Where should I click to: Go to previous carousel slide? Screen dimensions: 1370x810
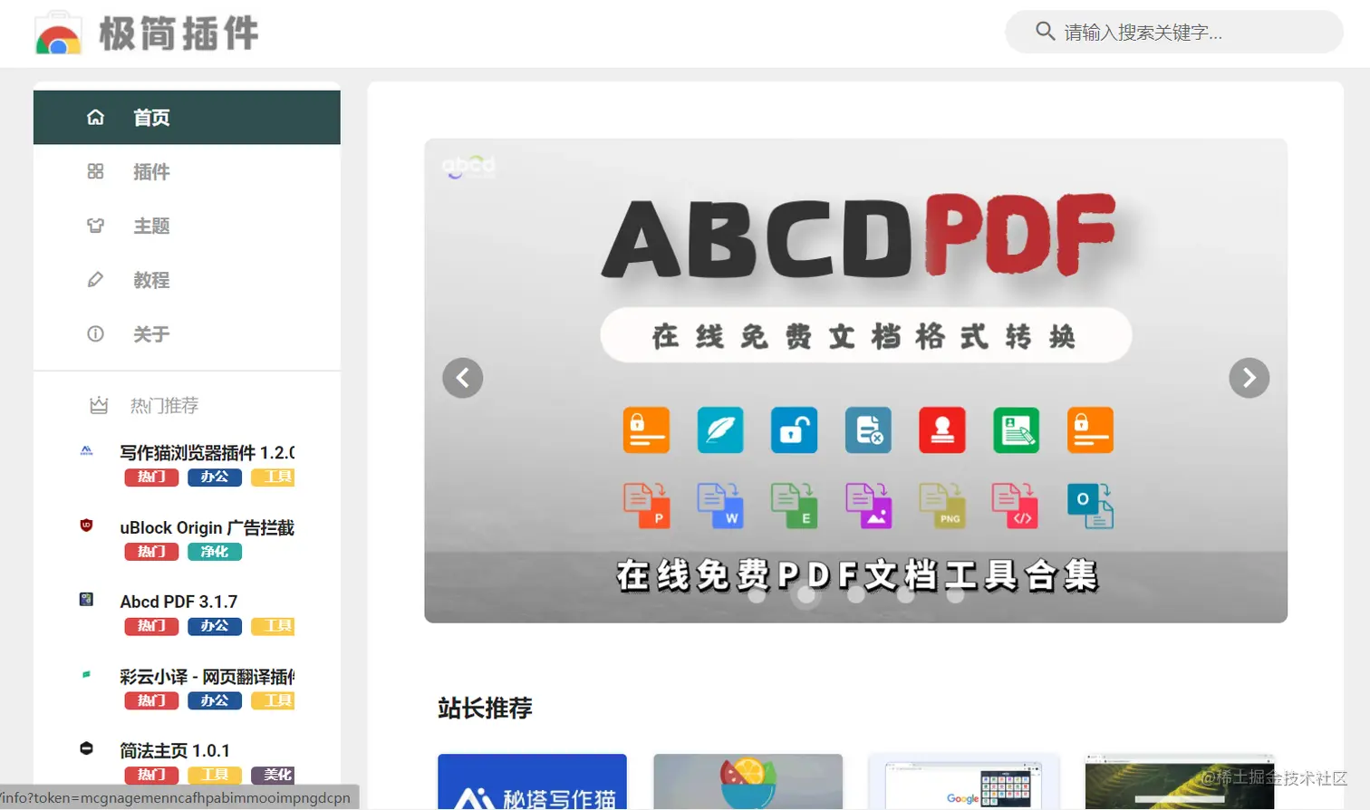click(462, 378)
